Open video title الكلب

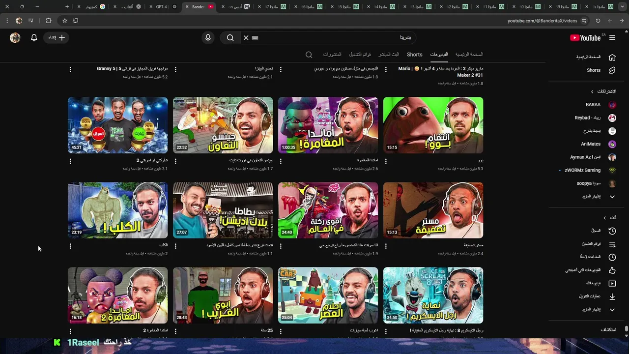163,245
